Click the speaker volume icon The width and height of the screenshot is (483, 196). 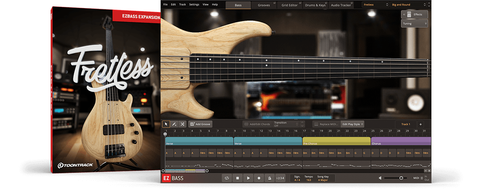point(380,178)
